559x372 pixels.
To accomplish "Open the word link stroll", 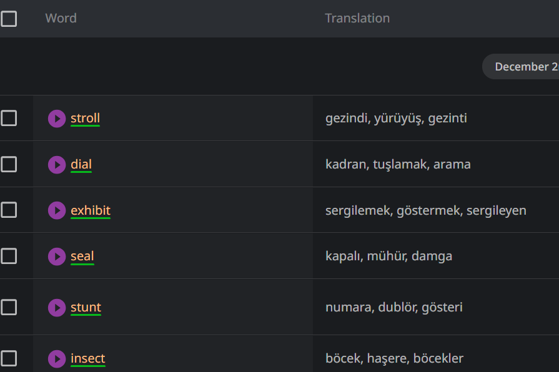I will click(85, 118).
